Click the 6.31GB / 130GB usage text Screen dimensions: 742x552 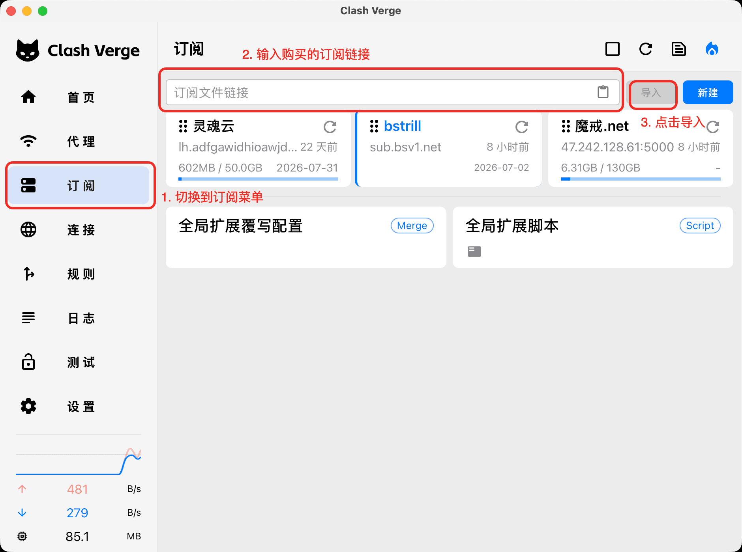(x=600, y=168)
